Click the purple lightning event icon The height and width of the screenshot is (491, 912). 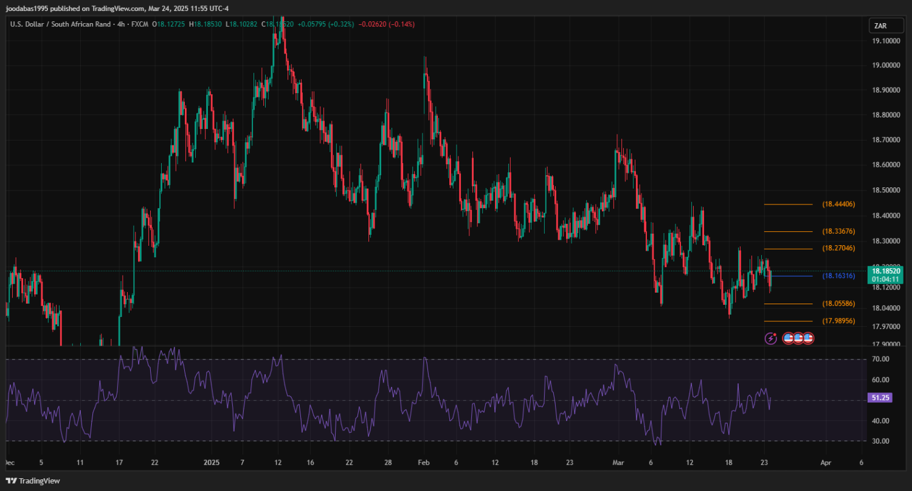tap(771, 338)
